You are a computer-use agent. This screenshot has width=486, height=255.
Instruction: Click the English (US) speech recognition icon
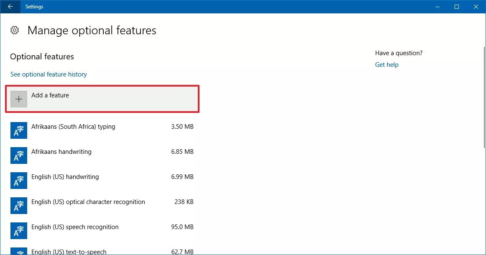point(19,231)
